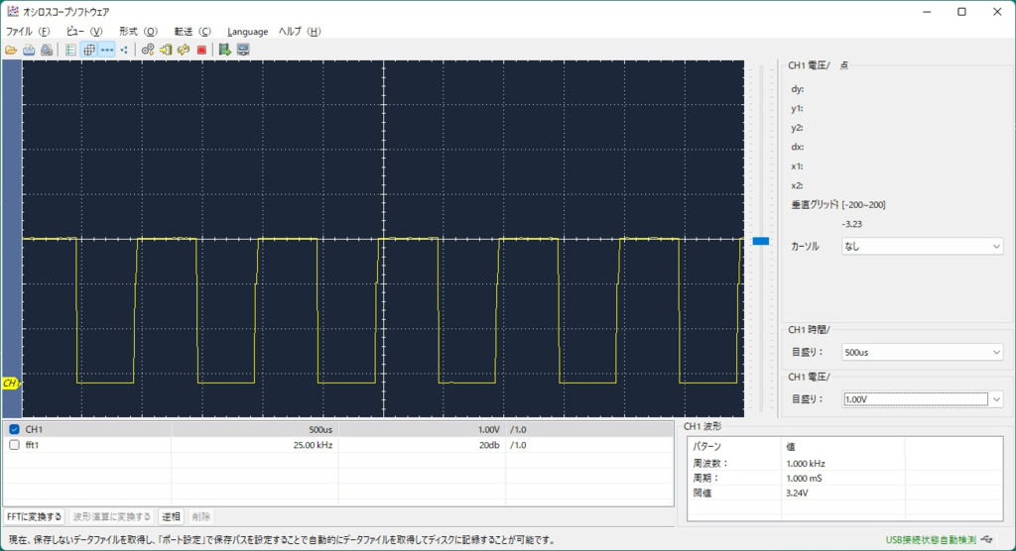Open the ビュー (V) menu
The width and height of the screenshot is (1016, 551).
84,31
